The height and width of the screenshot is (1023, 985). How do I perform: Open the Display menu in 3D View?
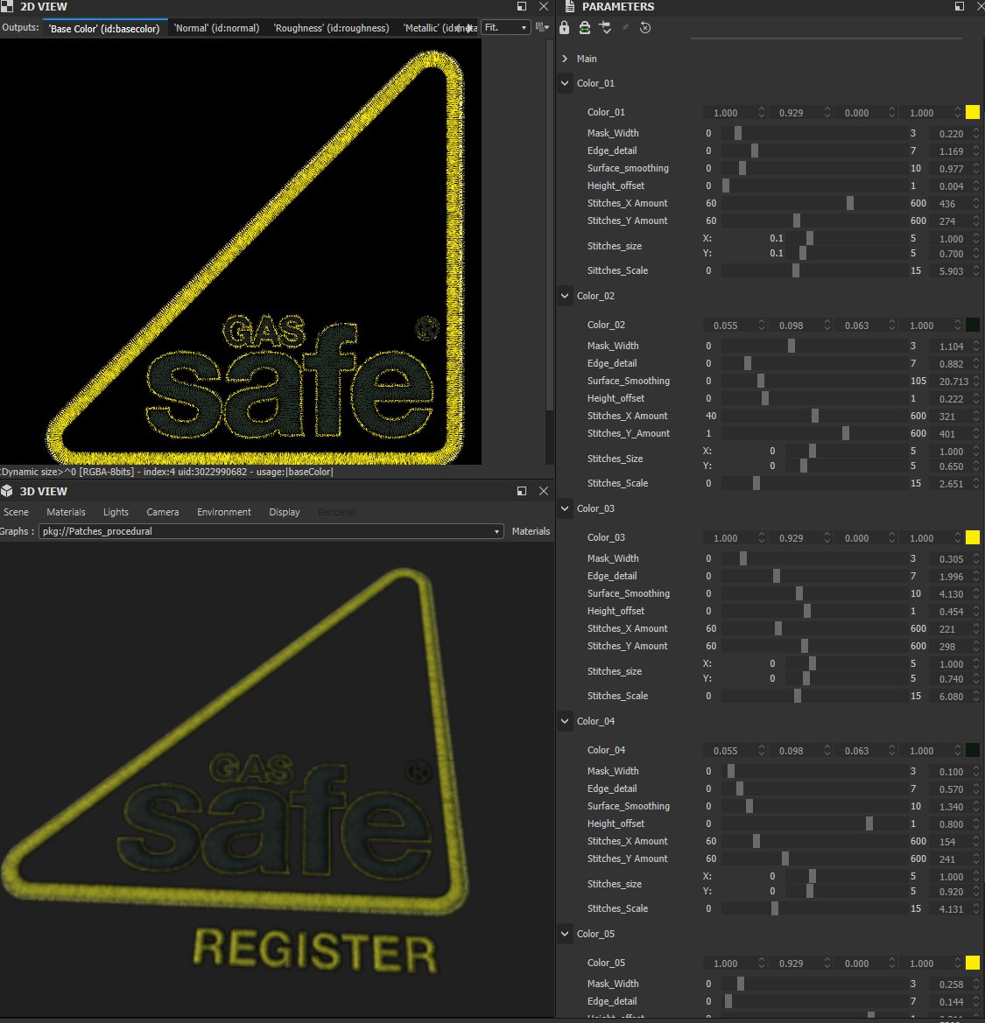[x=285, y=512]
